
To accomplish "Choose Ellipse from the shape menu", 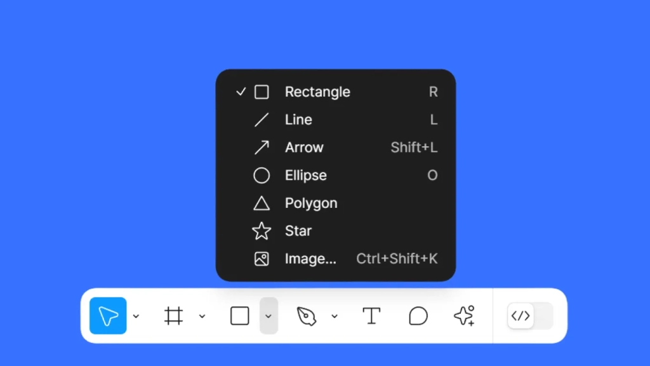I will [336, 175].
